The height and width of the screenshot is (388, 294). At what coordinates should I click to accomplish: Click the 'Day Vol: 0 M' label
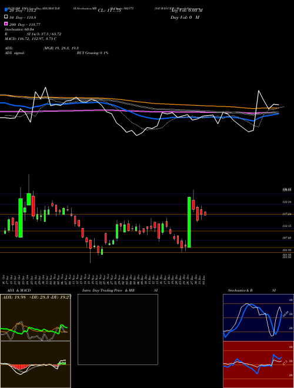pos(185,17)
